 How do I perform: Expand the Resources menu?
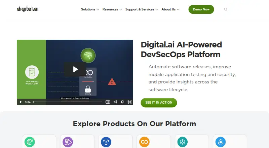pyautogui.click(x=112, y=9)
